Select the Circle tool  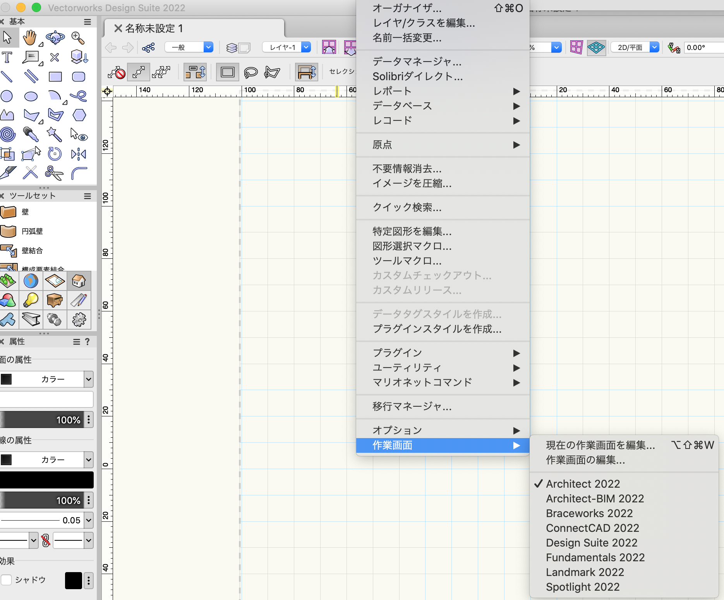tap(7, 96)
